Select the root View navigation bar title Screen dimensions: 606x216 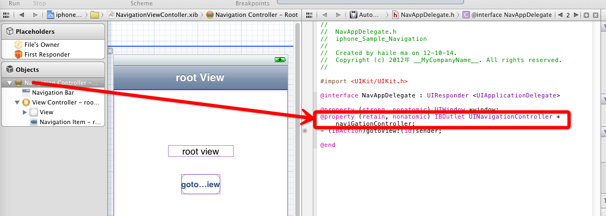200,77
